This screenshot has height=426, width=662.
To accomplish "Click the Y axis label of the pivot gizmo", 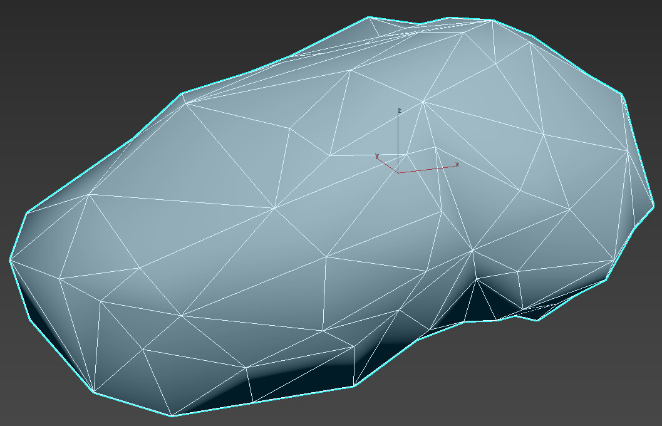I will (377, 156).
